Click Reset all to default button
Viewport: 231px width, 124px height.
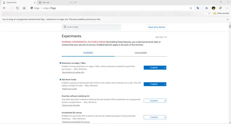[157, 27]
